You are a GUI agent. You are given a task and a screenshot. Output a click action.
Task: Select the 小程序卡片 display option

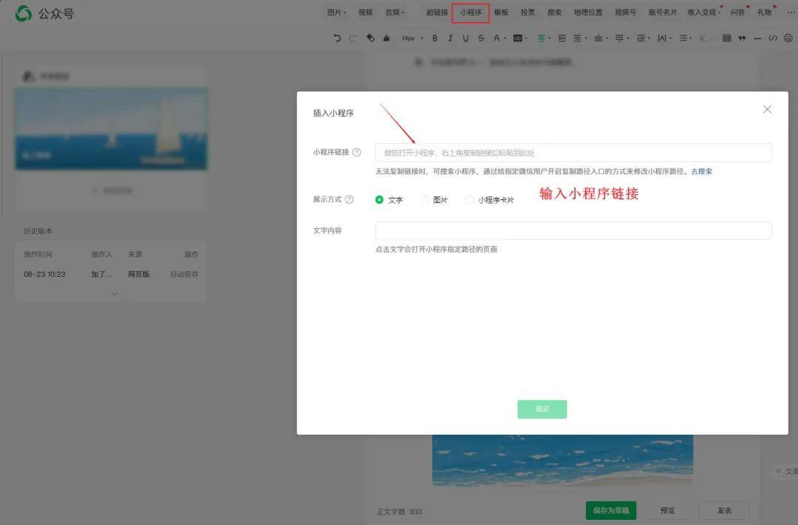(x=469, y=200)
